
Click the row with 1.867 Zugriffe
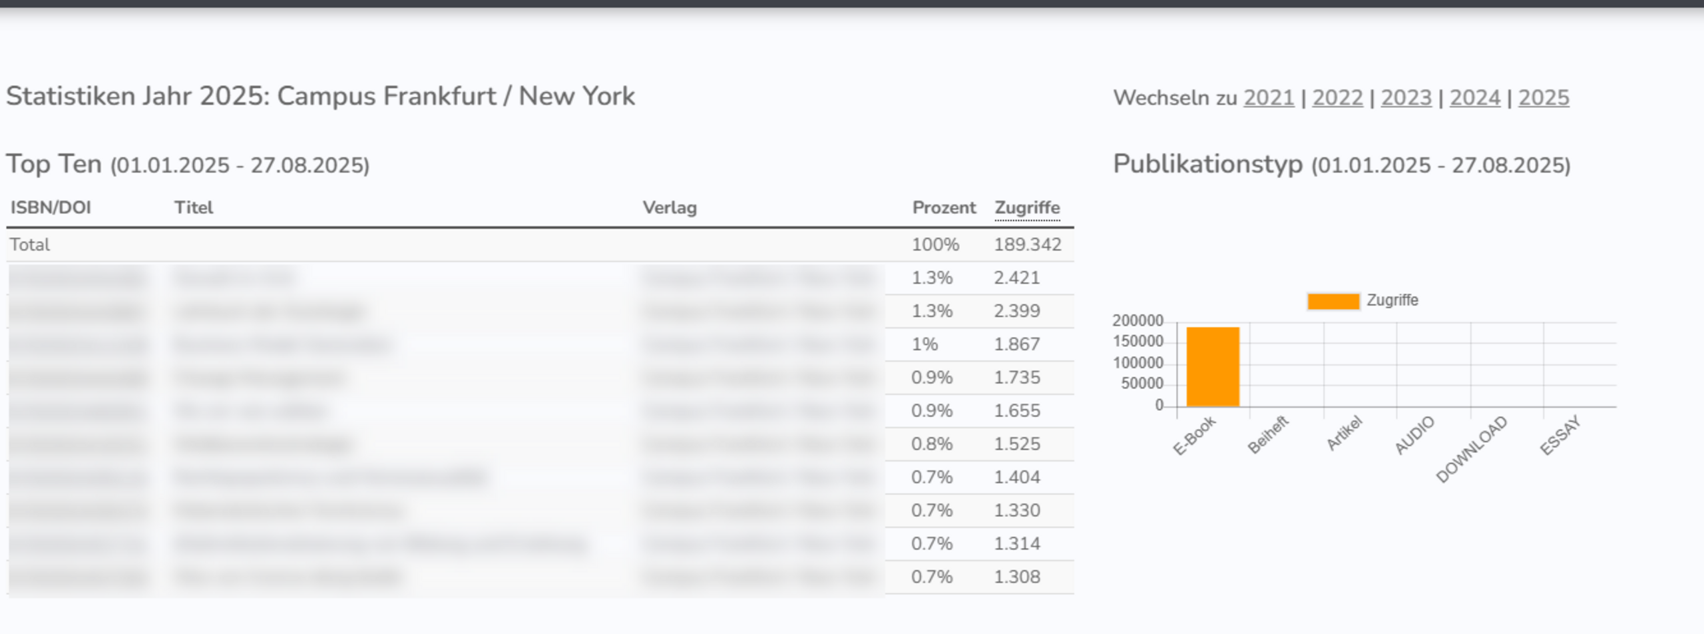coord(540,344)
